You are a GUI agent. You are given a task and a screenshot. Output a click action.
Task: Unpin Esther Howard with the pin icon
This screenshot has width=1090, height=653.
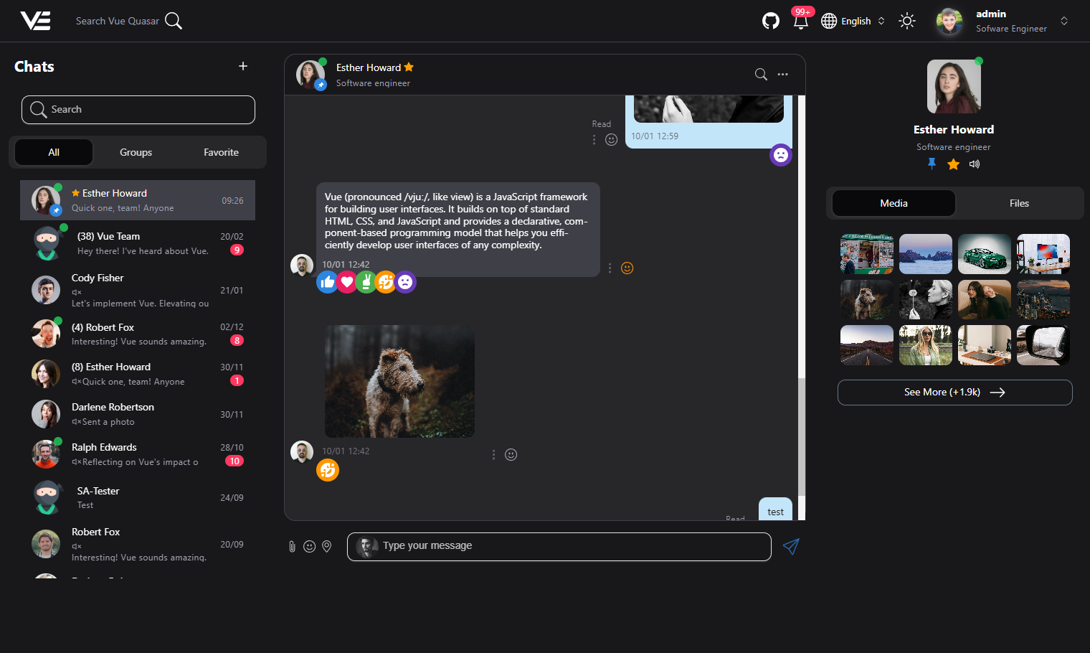(x=932, y=164)
